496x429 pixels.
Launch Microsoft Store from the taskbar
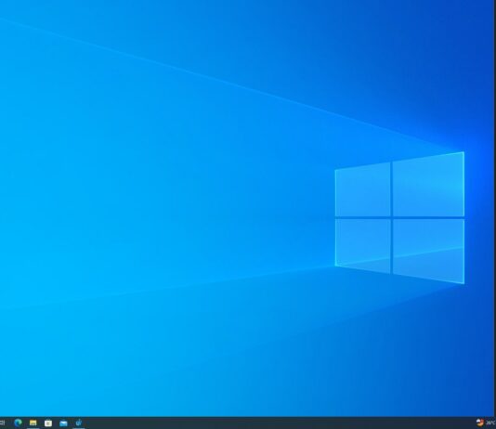click(48, 423)
